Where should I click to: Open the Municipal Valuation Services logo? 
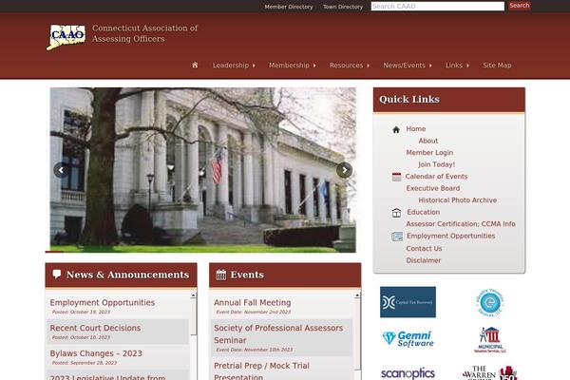[x=490, y=340]
